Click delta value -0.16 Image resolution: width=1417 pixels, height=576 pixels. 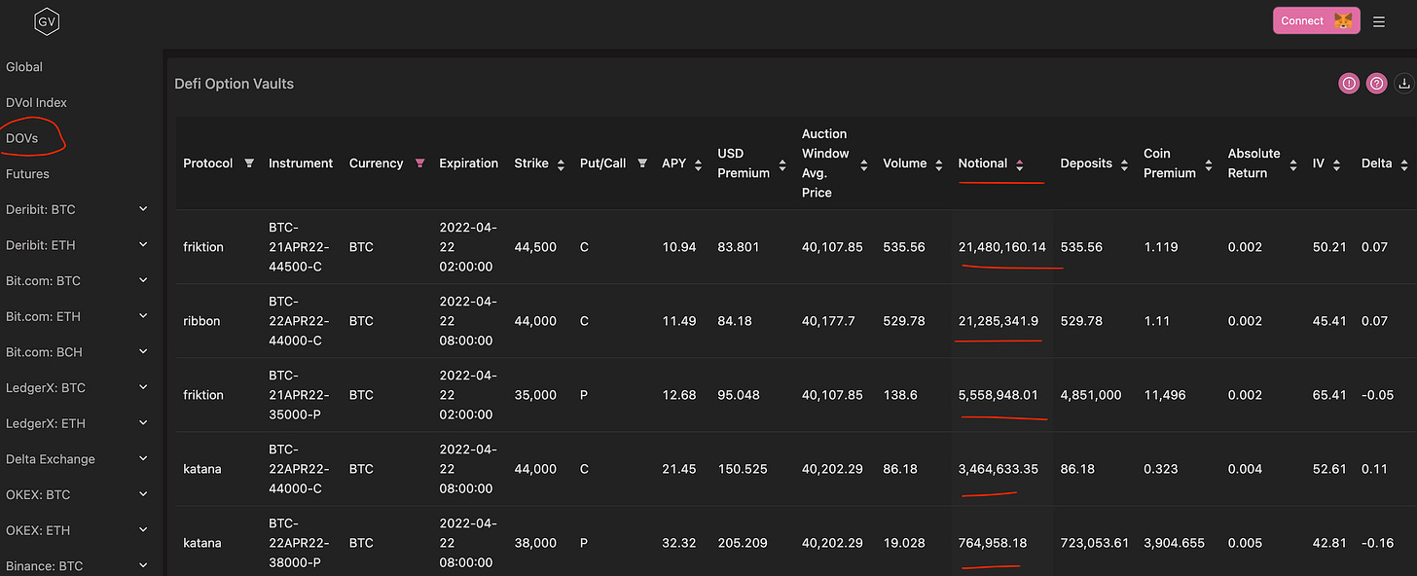1376,543
